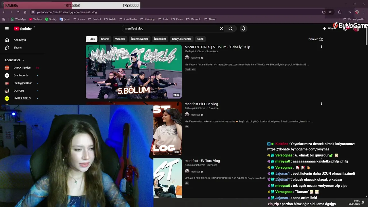
Task: Open the Tools bookmarks folder
Action: pos(163,19)
